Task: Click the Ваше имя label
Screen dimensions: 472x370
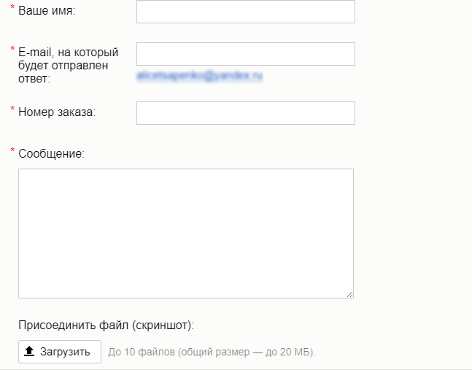Action: click(47, 10)
